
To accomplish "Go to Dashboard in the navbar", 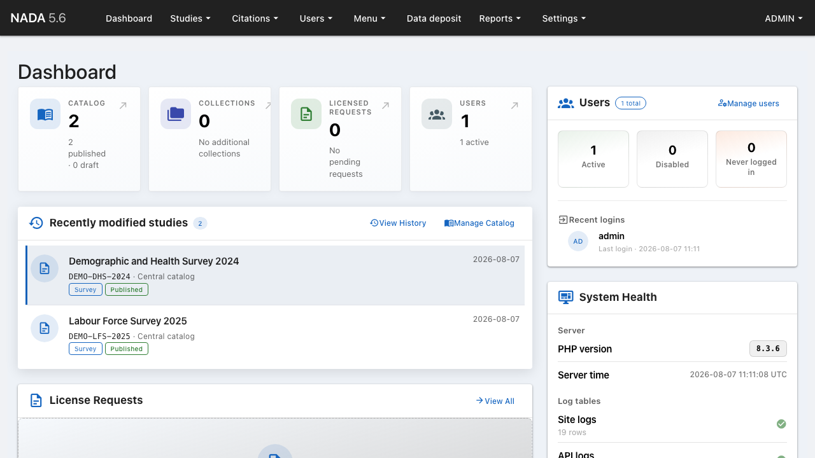I will [x=129, y=18].
